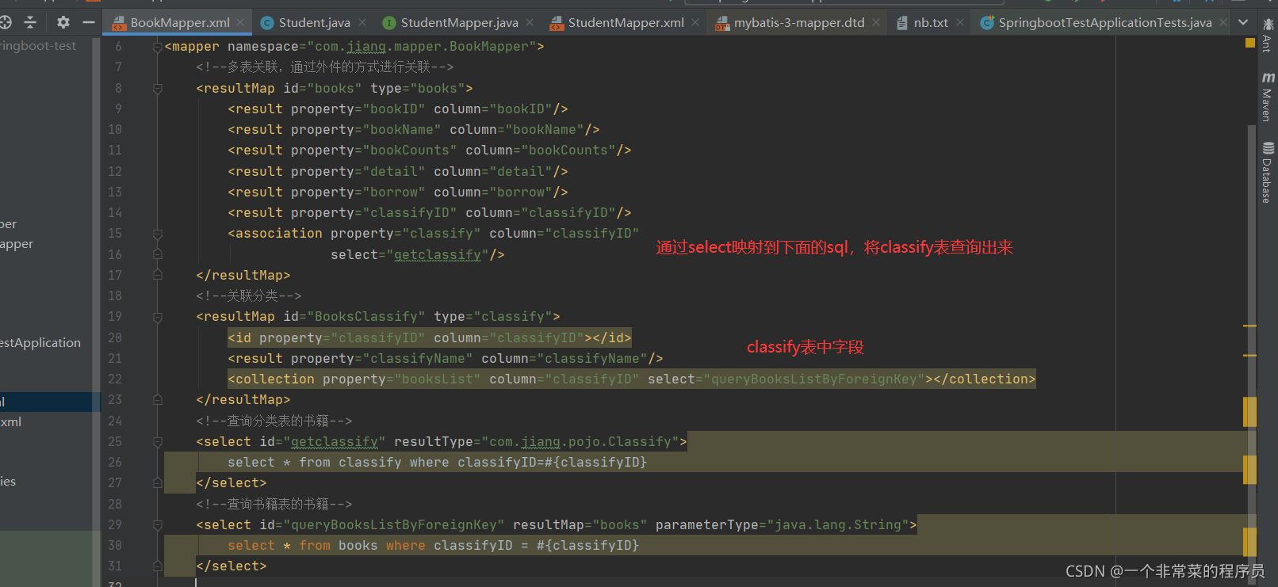Open the Database tool window
This screenshot has height=587, width=1278.
(1267, 173)
